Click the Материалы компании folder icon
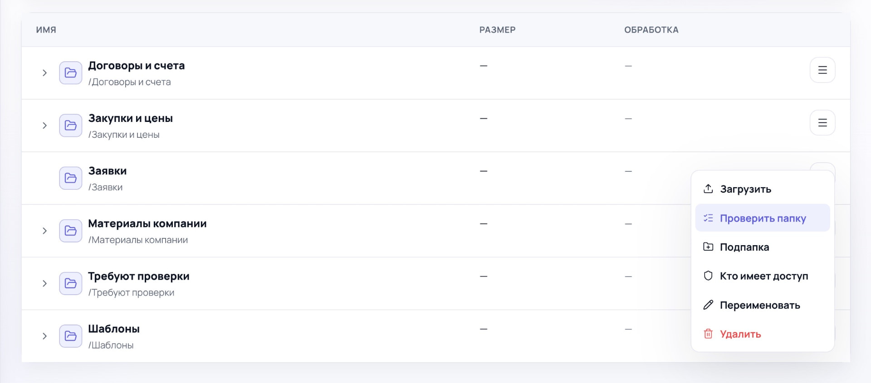The image size is (871, 383). point(71,231)
